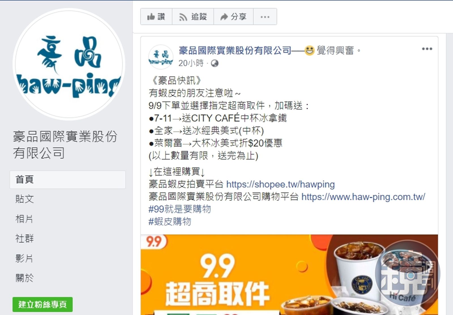Click the small haw-ping post avatar
This screenshot has width=453, height=315.
tap(161, 57)
